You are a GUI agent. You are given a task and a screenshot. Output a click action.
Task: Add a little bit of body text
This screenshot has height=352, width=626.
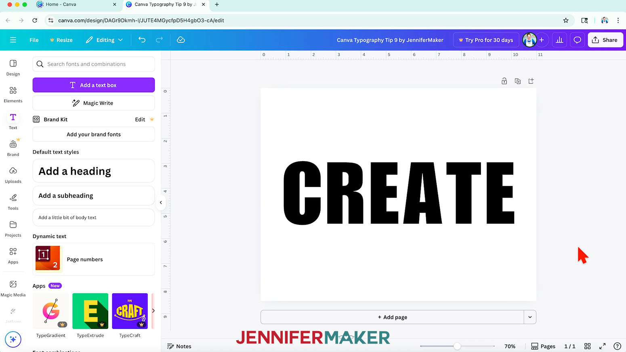pos(94,218)
